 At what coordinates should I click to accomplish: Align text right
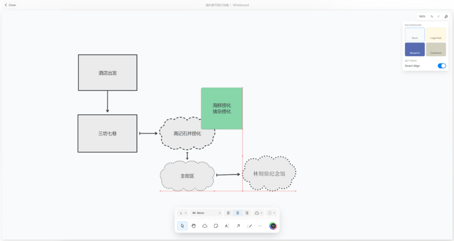(x=247, y=213)
